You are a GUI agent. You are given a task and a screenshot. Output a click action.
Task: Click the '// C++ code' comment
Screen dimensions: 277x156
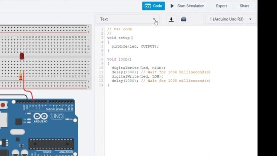click(x=119, y=29)
